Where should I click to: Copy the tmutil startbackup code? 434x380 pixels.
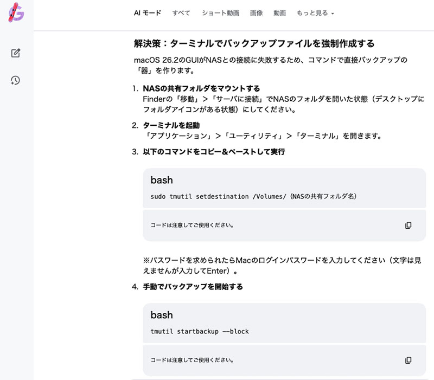coord(409,360)
